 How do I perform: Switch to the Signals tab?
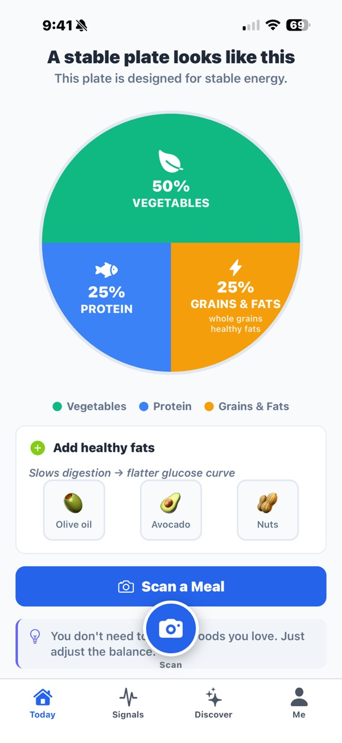128,703
